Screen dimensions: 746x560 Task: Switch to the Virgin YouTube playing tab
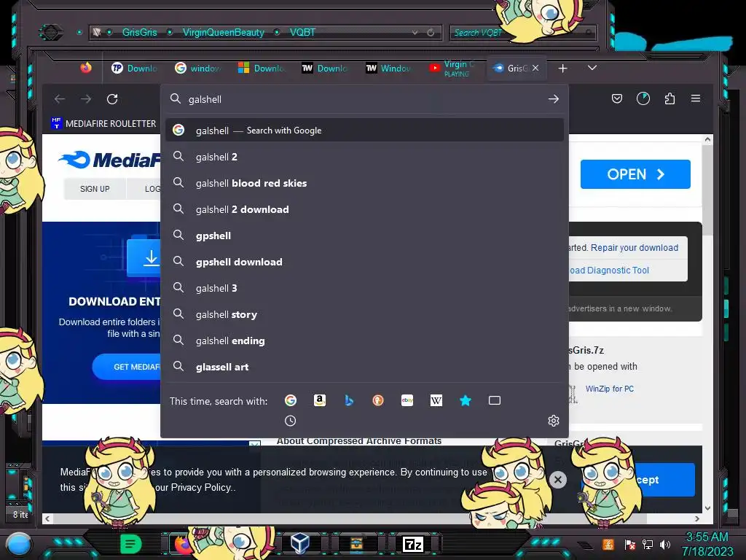tap(451, 68)
